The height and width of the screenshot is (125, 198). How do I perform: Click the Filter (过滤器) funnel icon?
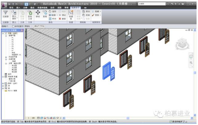pos(5,13)
